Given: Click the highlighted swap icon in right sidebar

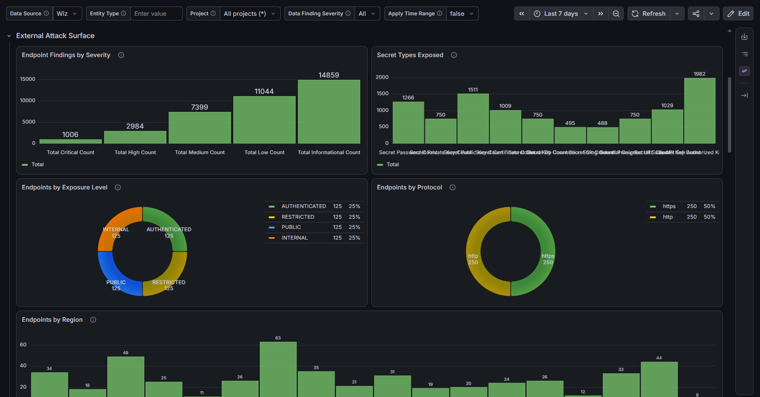Looking at the screenshot, I should pyautogui.click(x=744, y=71).
